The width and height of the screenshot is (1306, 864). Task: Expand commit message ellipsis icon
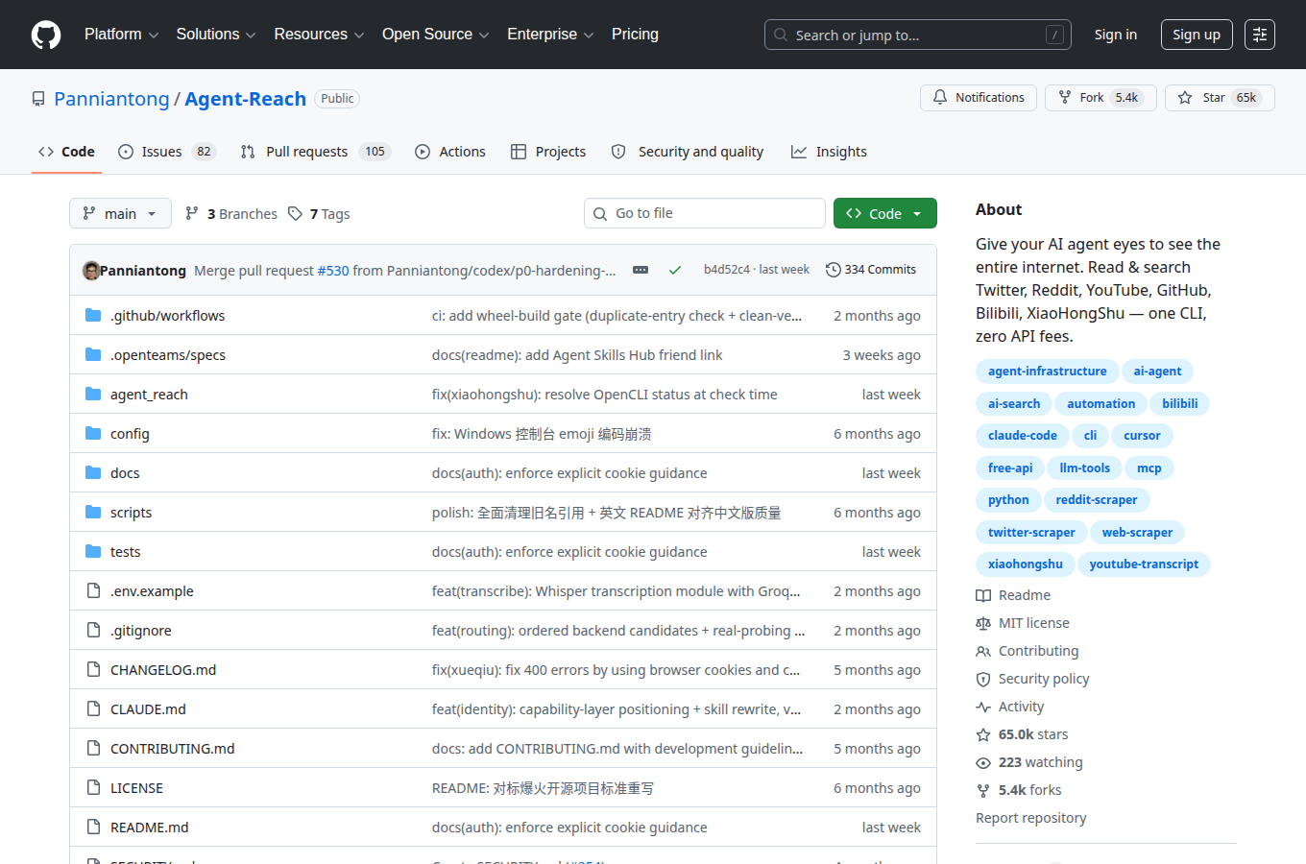(641, 270)
